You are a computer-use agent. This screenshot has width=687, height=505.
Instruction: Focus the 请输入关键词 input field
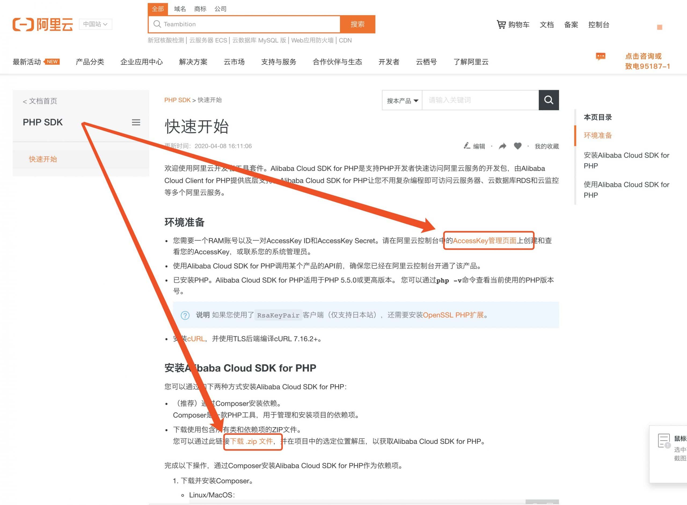[480, 100]
